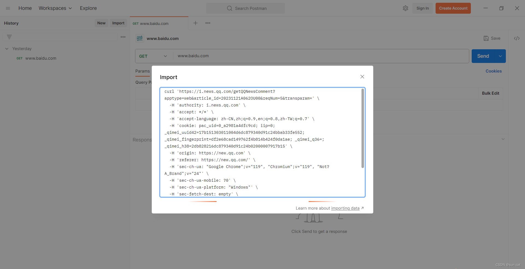Click Bulk Edit
525x269 pixels.
491,93
